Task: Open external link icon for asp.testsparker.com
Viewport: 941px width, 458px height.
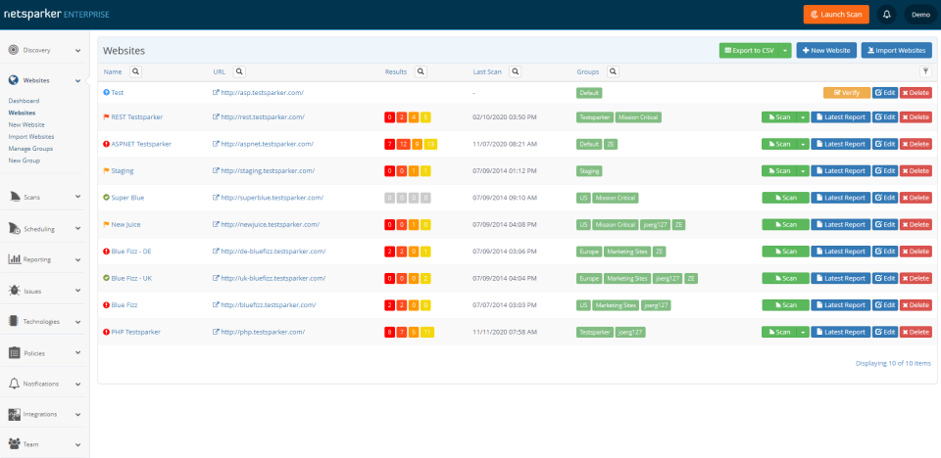Action: (x=216, y=93)
